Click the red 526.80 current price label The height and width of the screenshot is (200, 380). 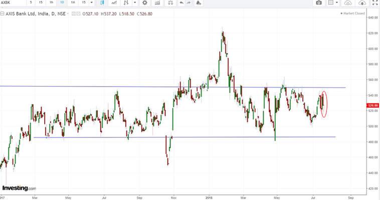click(372, 105)
